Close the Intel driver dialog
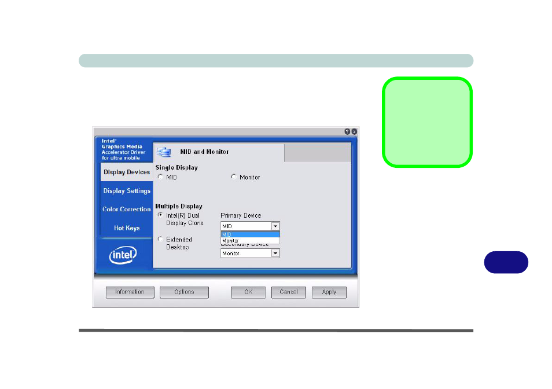 [354, 131]
